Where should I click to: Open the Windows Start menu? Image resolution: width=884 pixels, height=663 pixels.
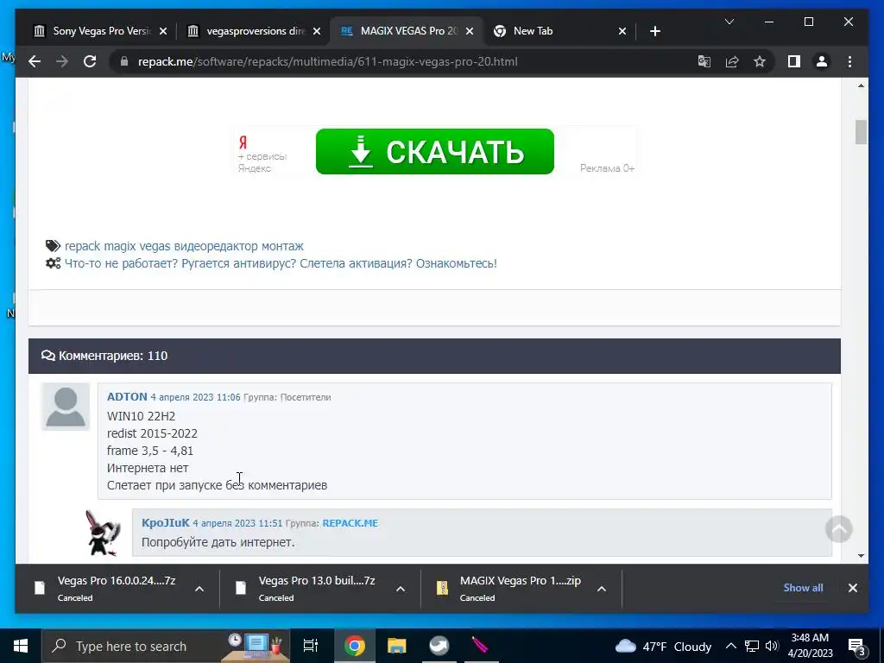[x=21, y=646]
